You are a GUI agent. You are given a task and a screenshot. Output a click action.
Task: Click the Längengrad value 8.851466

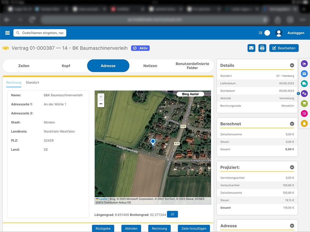click(122, 215)
